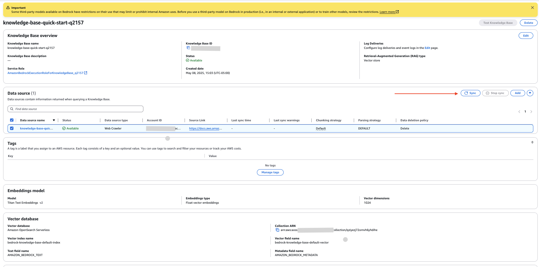Open the Manage tags button
This screenshot has height=267, width=539.
click(270, 172)
